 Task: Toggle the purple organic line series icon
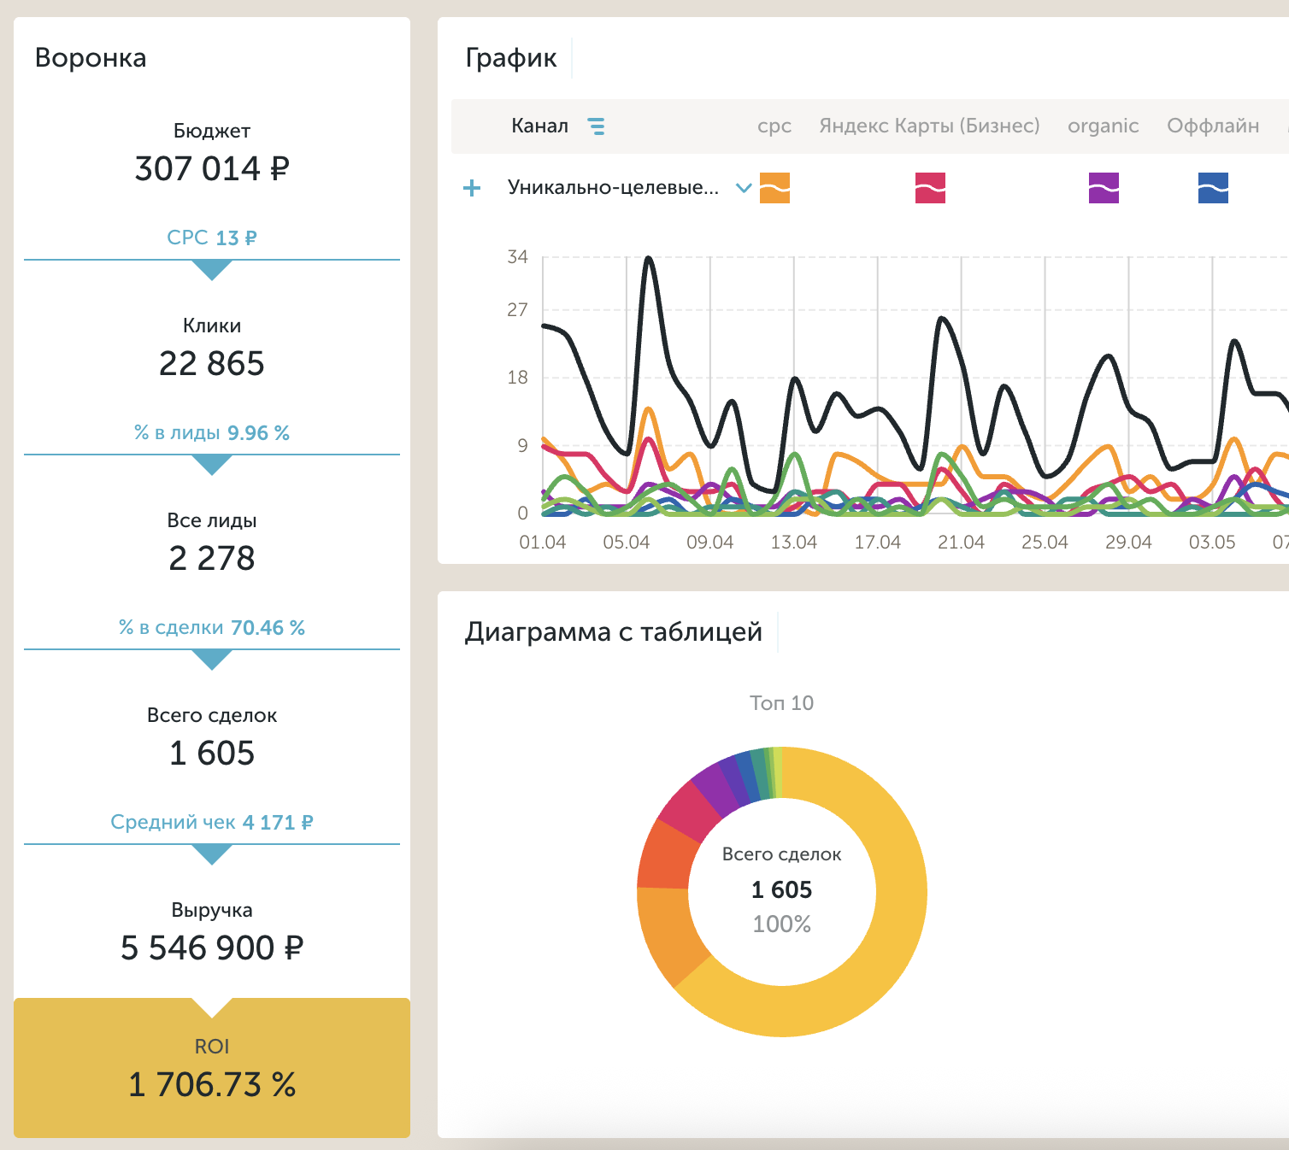click(1104, 188)
